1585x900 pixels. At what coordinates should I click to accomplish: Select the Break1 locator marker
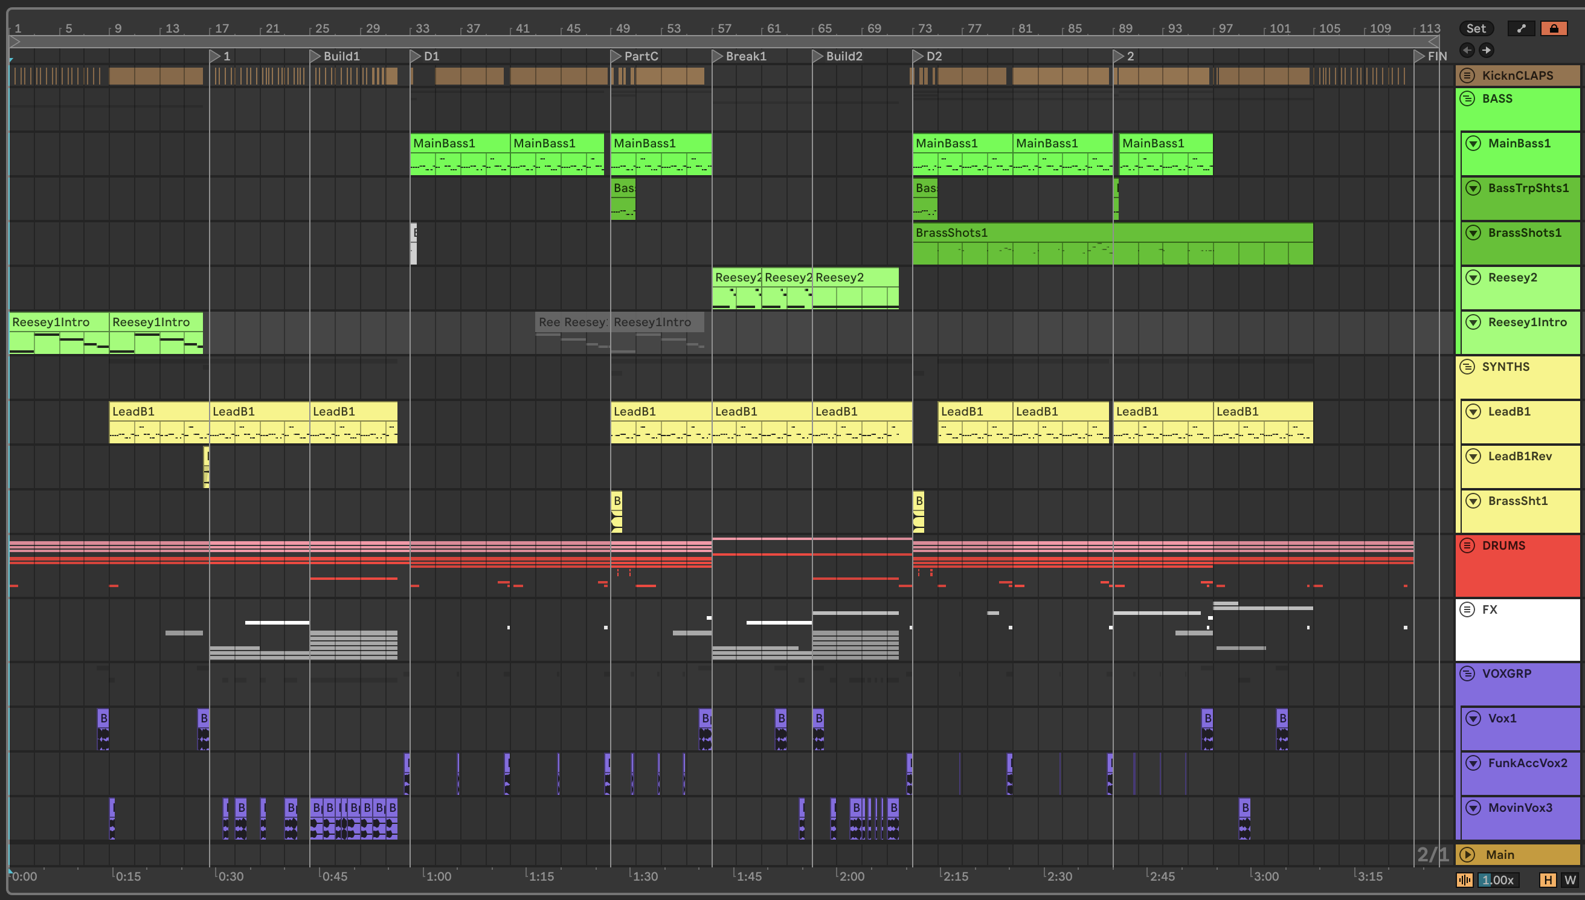coord(718,56)
